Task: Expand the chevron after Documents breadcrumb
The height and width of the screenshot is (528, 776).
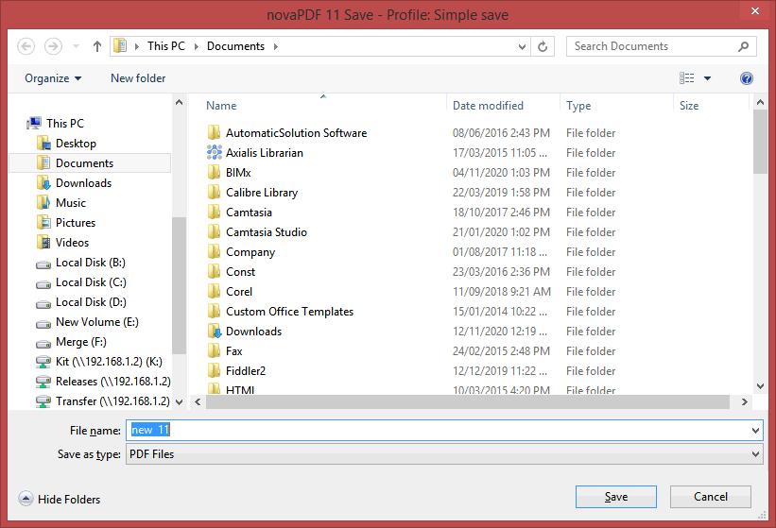Action: pos(276,46)
